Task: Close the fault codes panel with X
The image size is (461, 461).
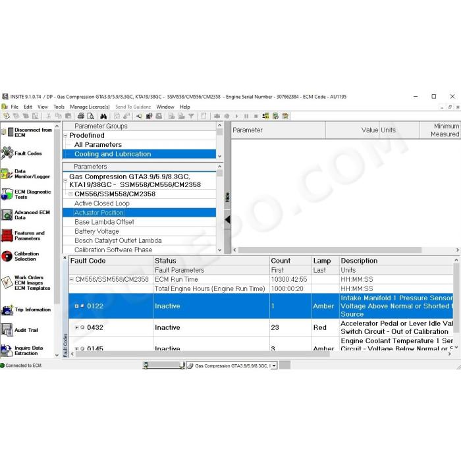Action: [x=65, y=258]
